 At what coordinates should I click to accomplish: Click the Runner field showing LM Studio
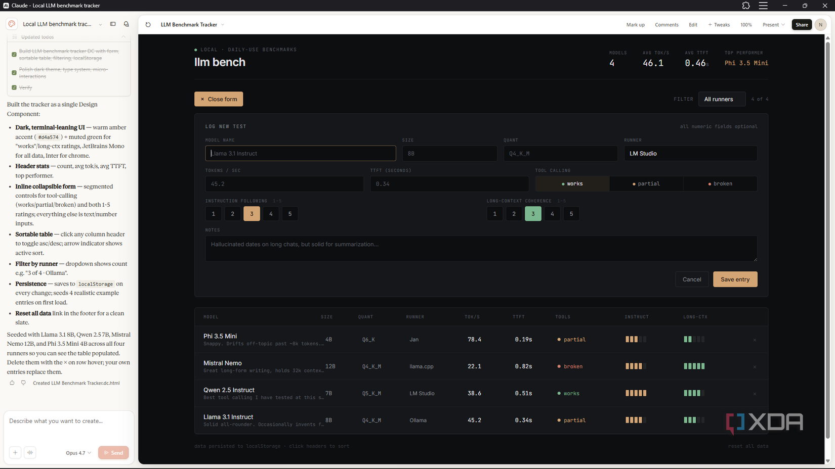(690, 153)
